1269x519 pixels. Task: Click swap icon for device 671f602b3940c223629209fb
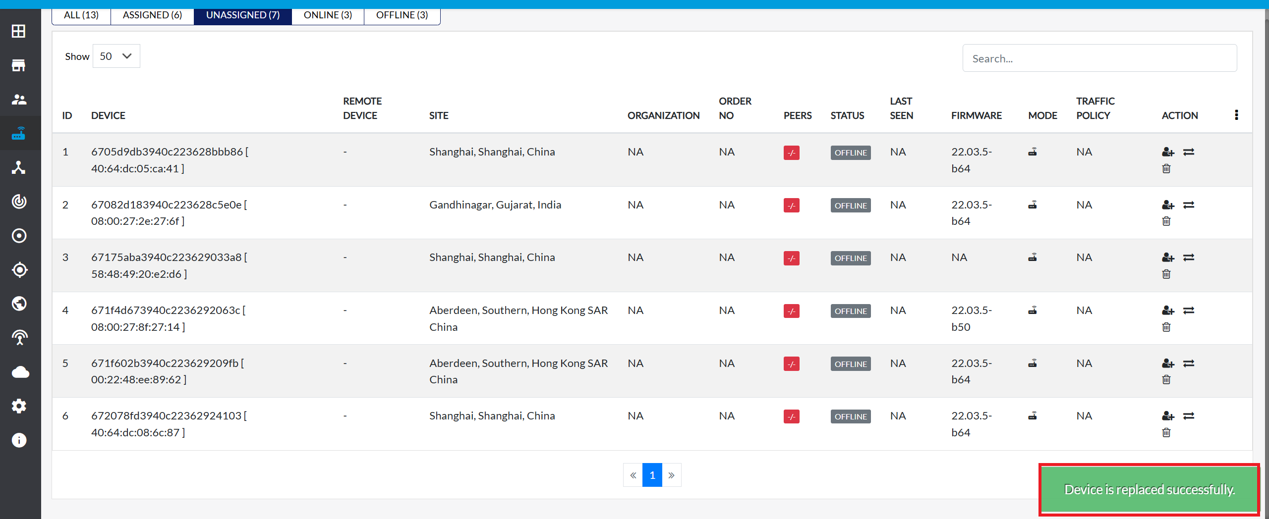pos(1189,363)
